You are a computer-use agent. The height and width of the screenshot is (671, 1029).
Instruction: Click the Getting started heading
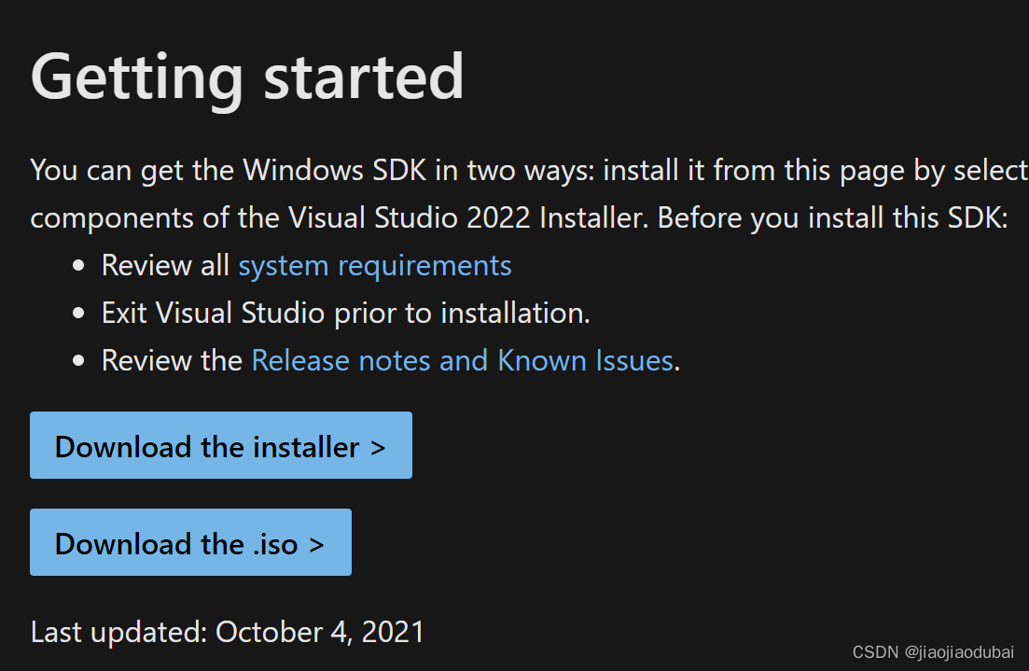[247, 78]
